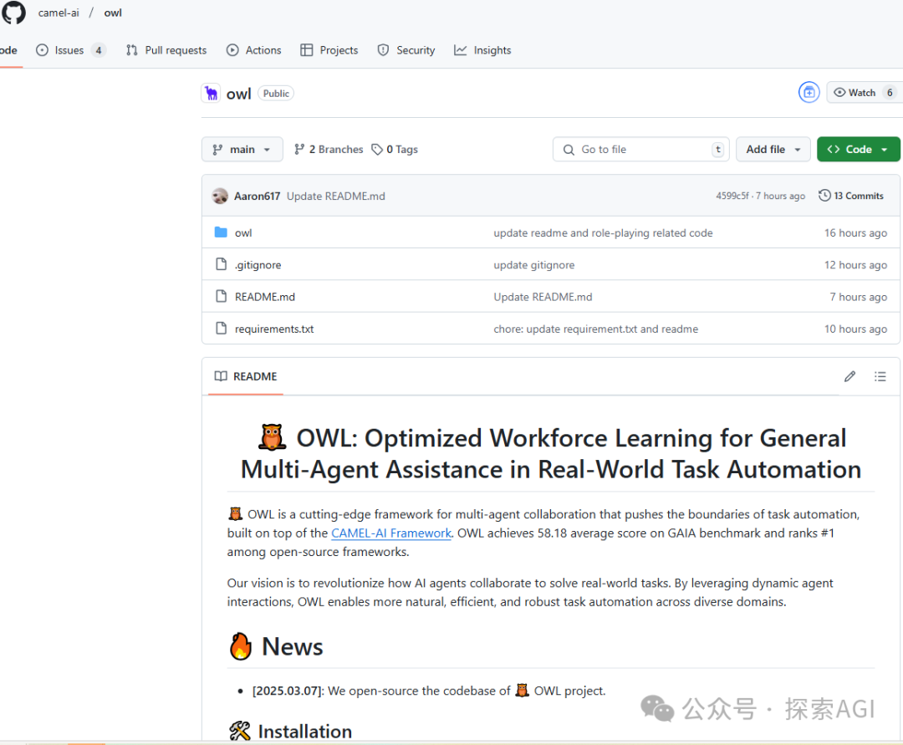Switch to the Insights tab
903x745 pixels.
(482, 50)
